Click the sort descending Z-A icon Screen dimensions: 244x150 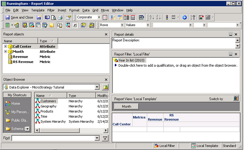(158, 17)
